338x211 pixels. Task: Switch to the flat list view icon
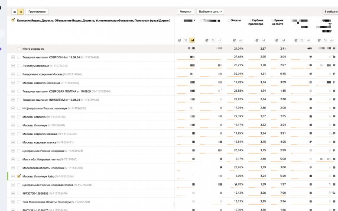14,12
